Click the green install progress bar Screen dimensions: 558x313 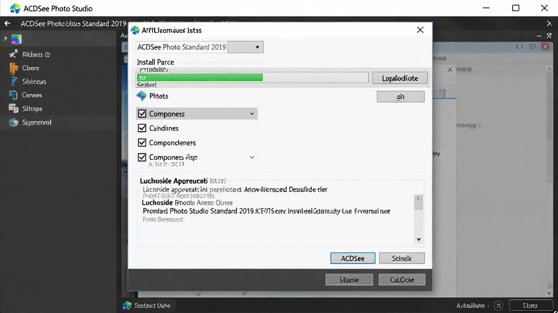[x=199, y=77]
